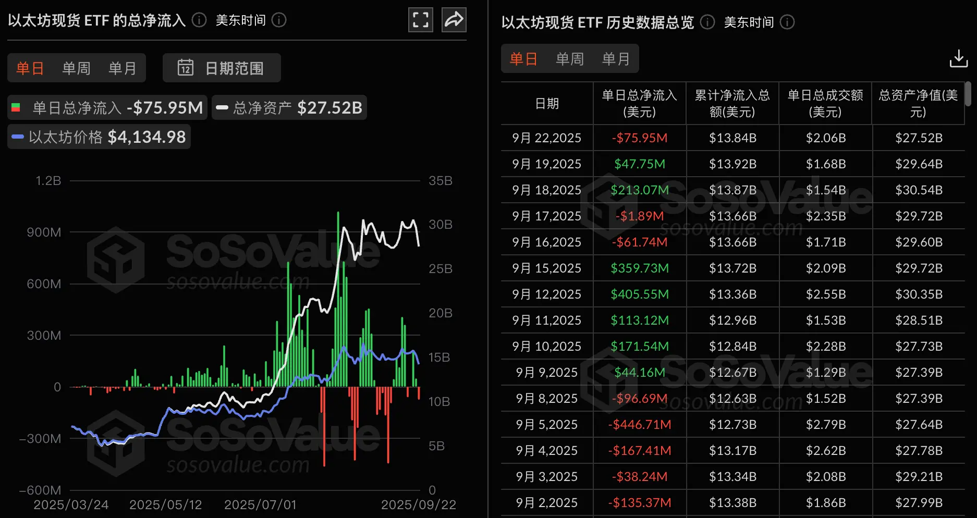Screen dimensions: 977x518
Task: Toggle the 以太坊价格 legend series
Action: tap(99, 137)
